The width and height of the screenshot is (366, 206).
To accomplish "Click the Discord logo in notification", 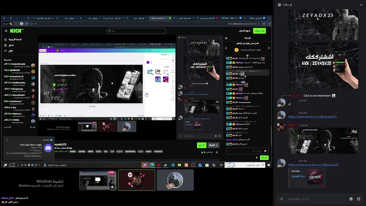I will click(48, 148).
